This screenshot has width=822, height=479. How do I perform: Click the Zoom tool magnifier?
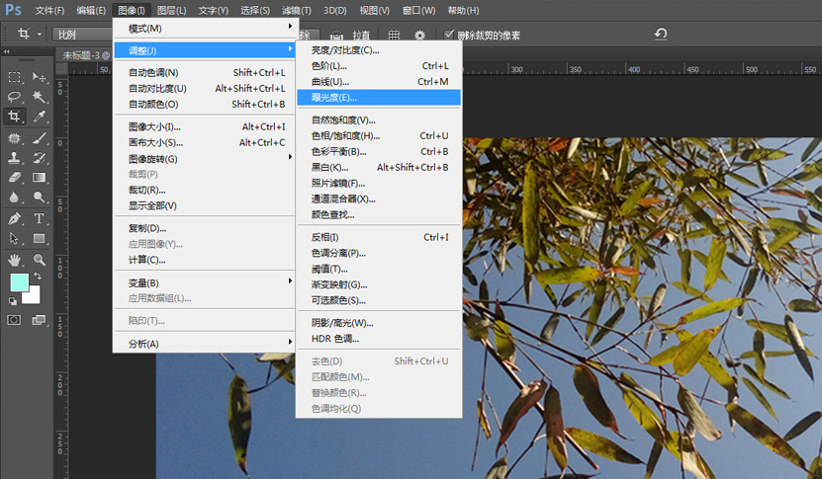(x=40, y=260)
